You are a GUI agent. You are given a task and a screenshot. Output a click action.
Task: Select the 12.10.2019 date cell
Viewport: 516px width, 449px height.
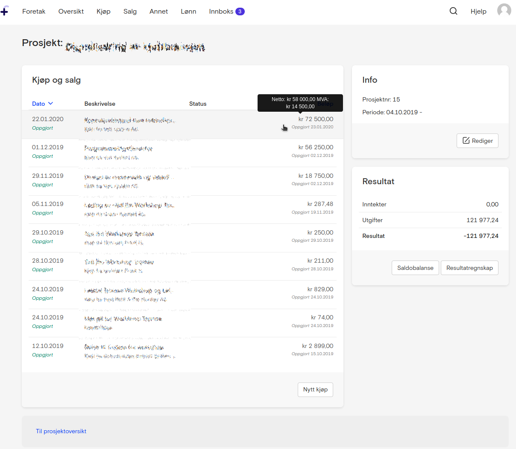(48, 346)
